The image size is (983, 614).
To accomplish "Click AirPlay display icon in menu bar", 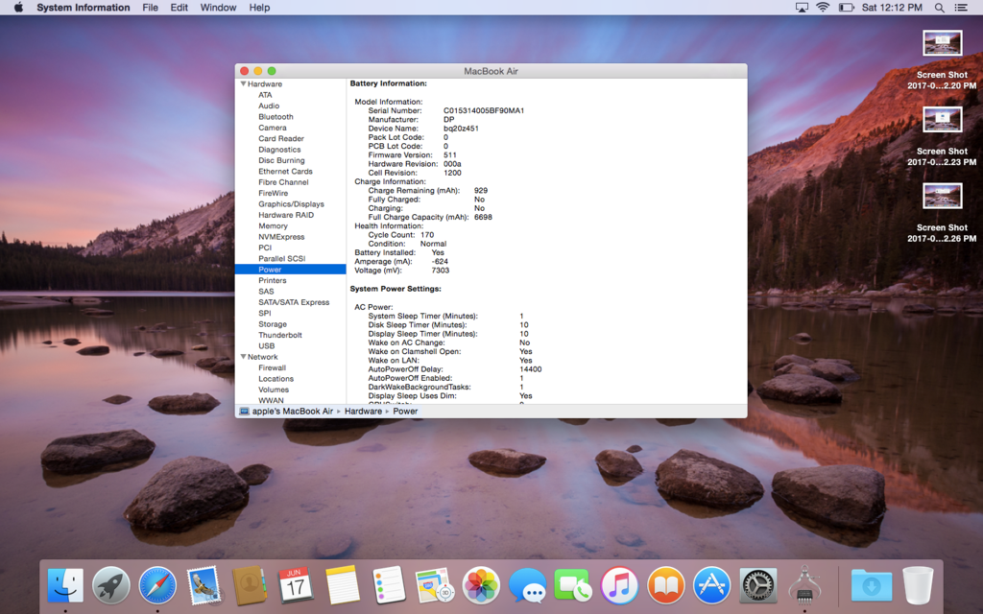I will 802,8.
